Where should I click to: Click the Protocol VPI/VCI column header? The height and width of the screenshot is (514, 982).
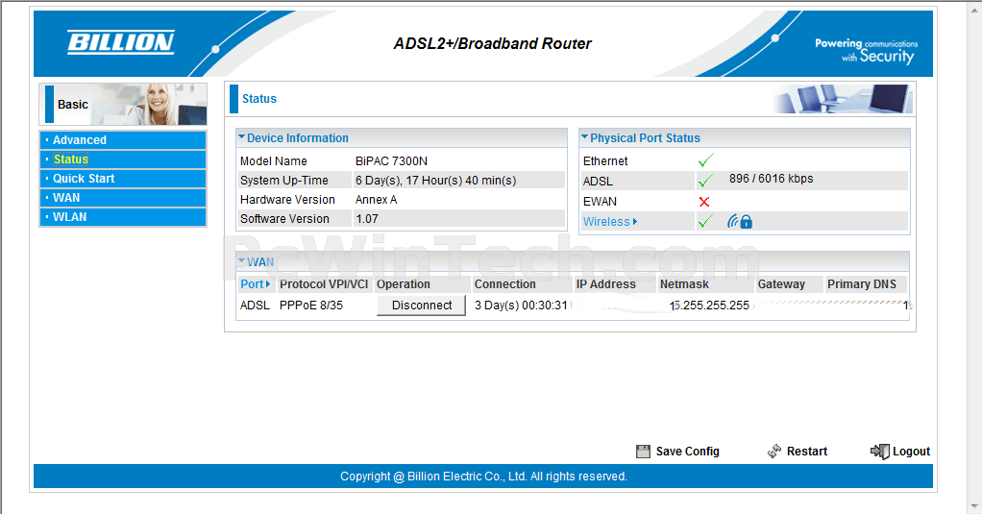pos(324,284)
